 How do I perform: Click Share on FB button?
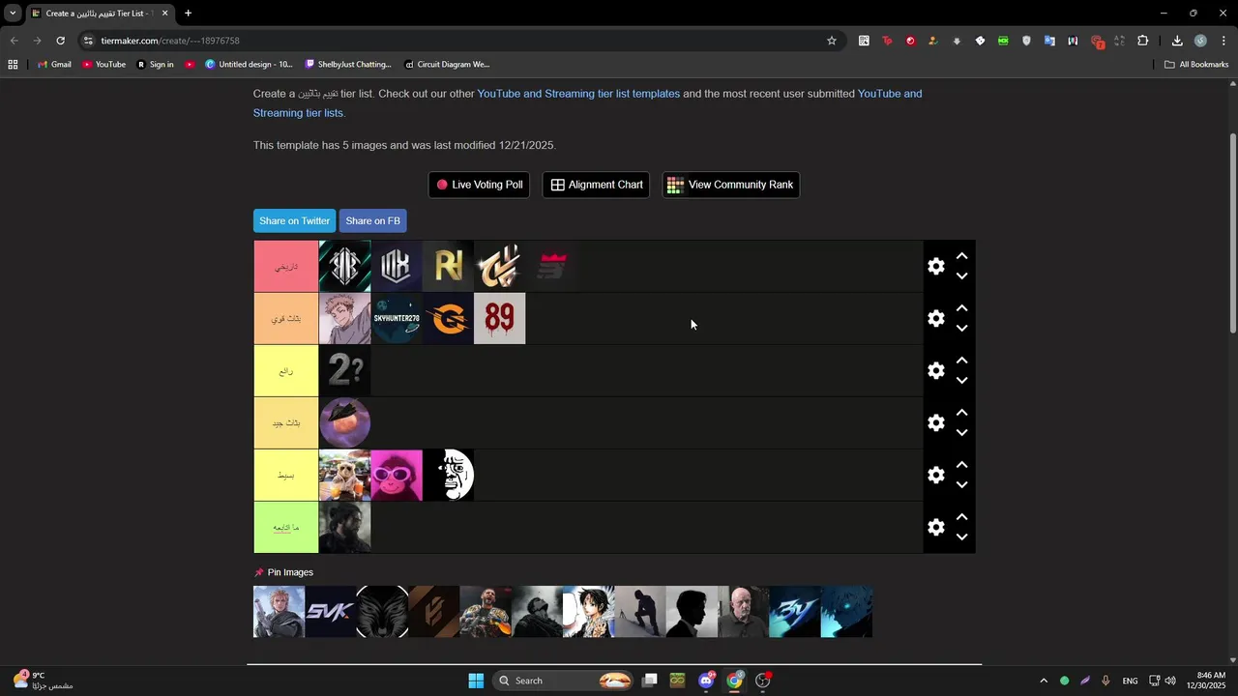372,220
